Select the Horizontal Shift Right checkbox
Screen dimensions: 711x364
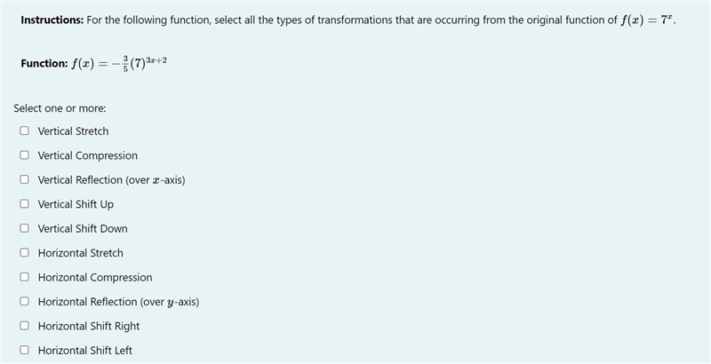coord(24,326)
